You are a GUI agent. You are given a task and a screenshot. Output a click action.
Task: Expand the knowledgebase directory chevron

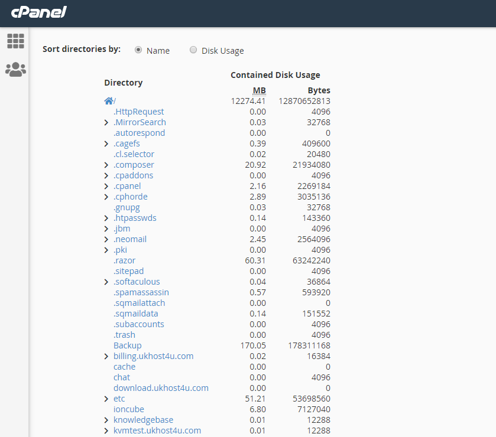[x=106, y=420]
